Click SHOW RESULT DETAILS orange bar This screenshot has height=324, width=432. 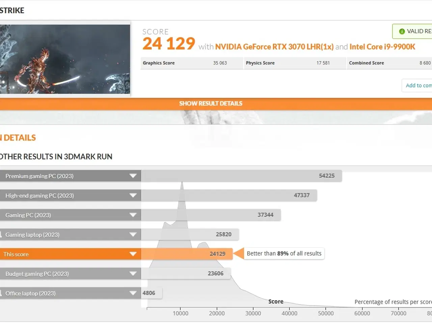[x=216, y=104]
